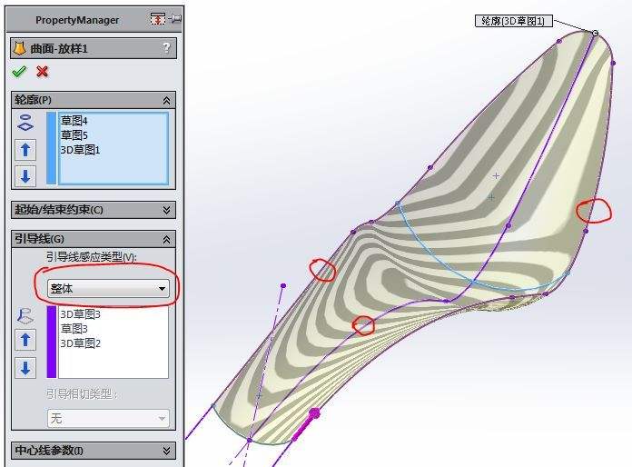Click the guide curve selection icon

coord(25,315)
